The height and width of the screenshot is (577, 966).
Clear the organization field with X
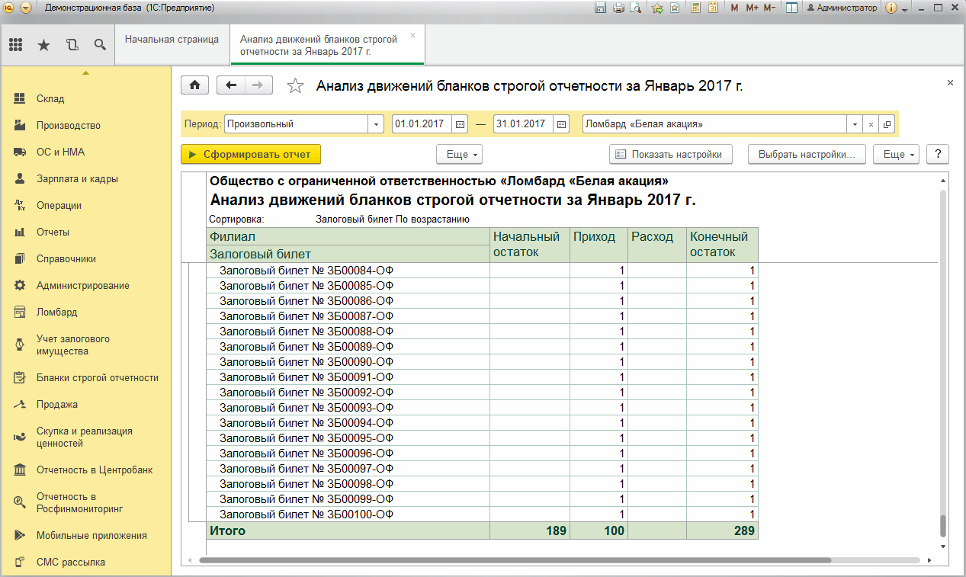[x=871, y=124]
